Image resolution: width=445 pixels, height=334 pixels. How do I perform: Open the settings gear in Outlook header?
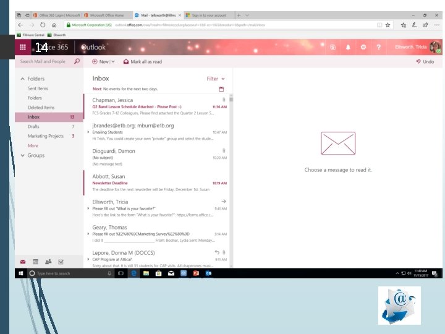click(x=363, y=47)
